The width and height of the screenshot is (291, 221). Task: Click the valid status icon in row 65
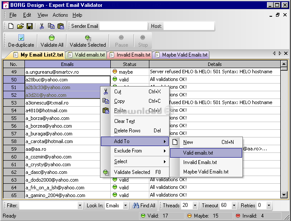[115, 195]
